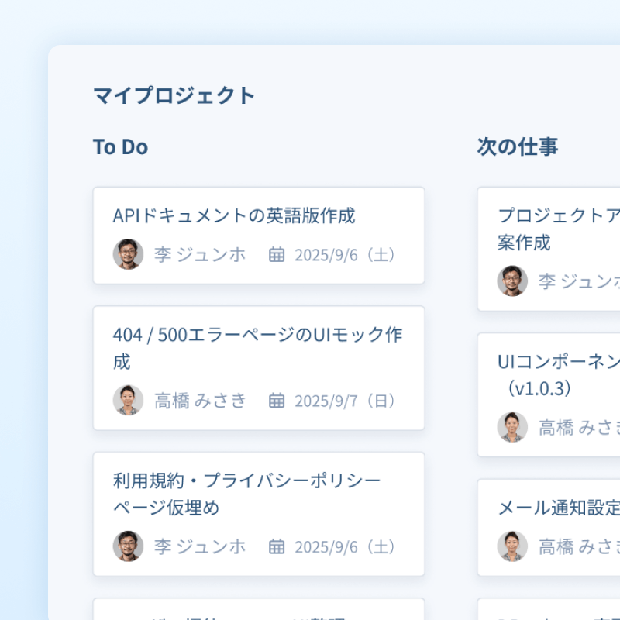620x620 pixels.
Task: Click 李 ジュンホ avatar on プロジェクト案作成 card
Action: coord(512,281)
